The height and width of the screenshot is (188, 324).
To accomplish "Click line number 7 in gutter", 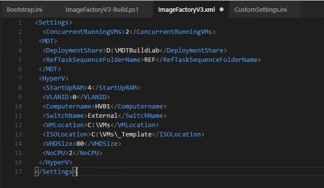I will (20, 79).
